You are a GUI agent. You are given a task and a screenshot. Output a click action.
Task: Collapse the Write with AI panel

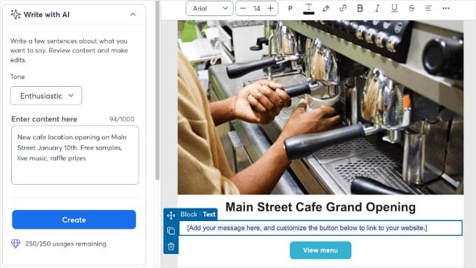(x=133, y=15)
